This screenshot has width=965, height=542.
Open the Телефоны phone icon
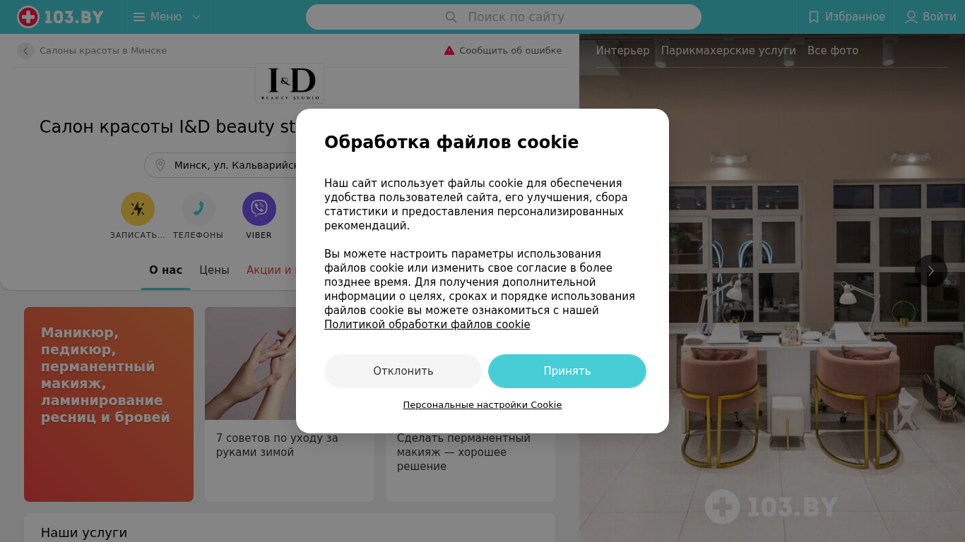199,209
